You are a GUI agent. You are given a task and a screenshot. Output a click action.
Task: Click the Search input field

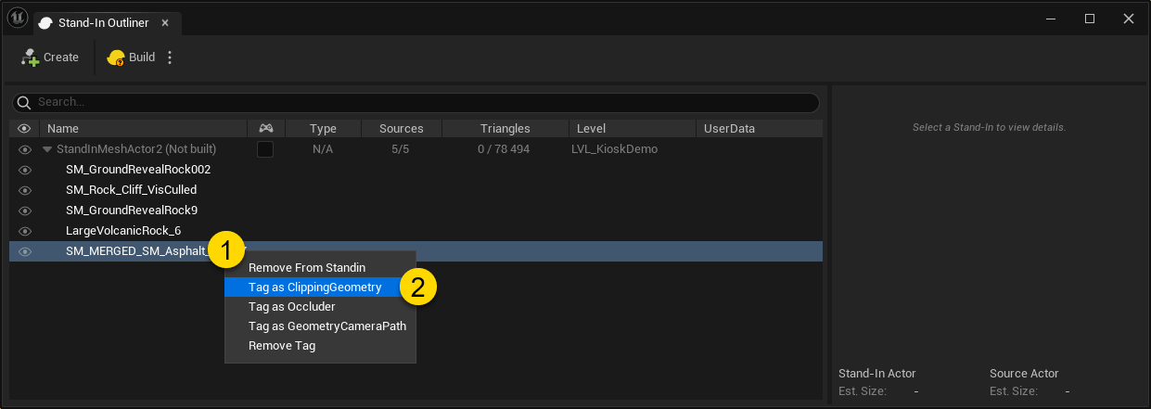(x=416, y=102)
